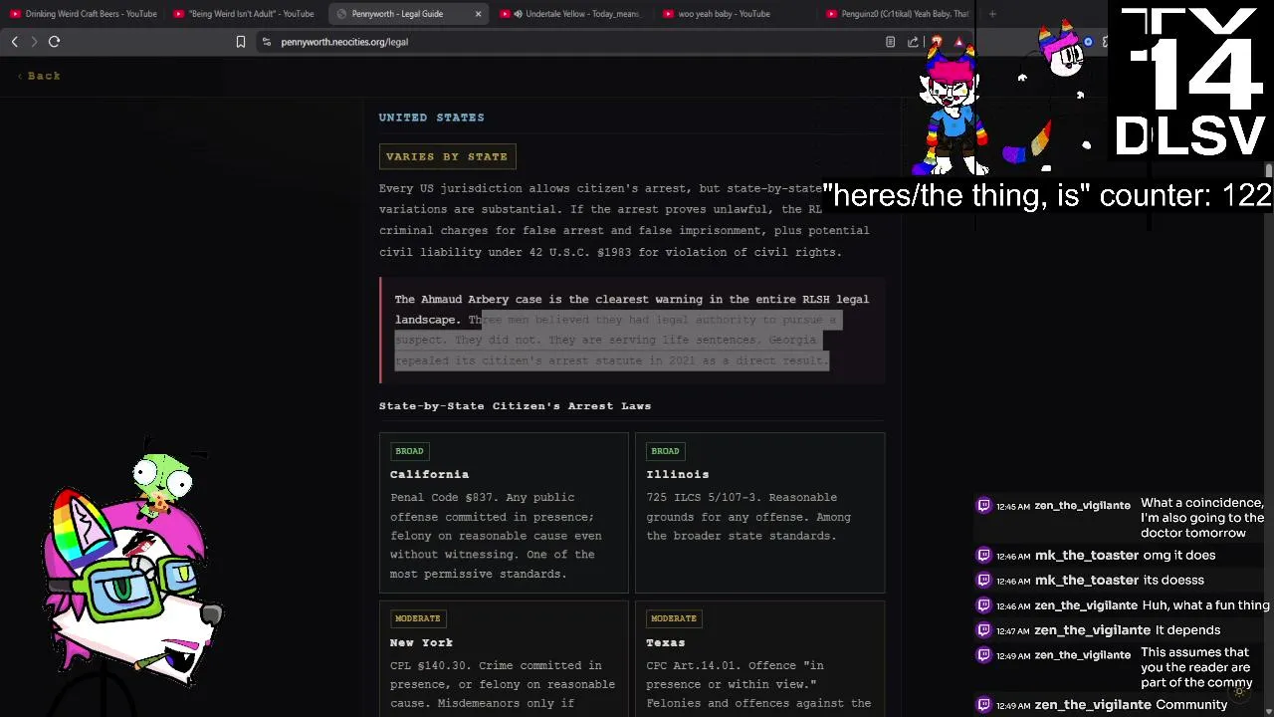Screen dimensions: 1274x717
Task: Go back using the browser back arrow
Action: (x=14, y=42)
